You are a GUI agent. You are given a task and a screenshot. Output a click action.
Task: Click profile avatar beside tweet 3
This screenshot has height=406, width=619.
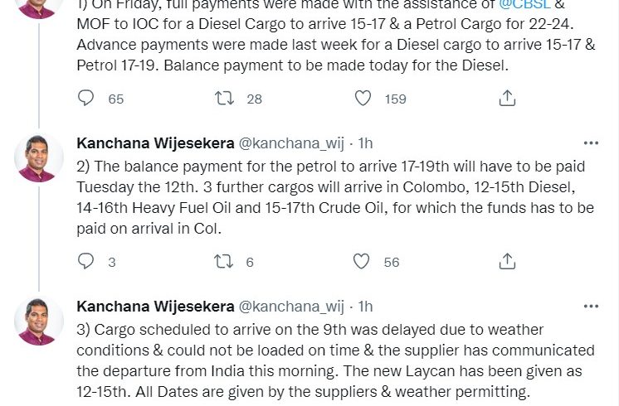(39, 321)
